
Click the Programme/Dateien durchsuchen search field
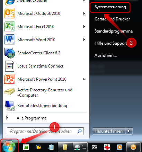(x=45, y=131)
